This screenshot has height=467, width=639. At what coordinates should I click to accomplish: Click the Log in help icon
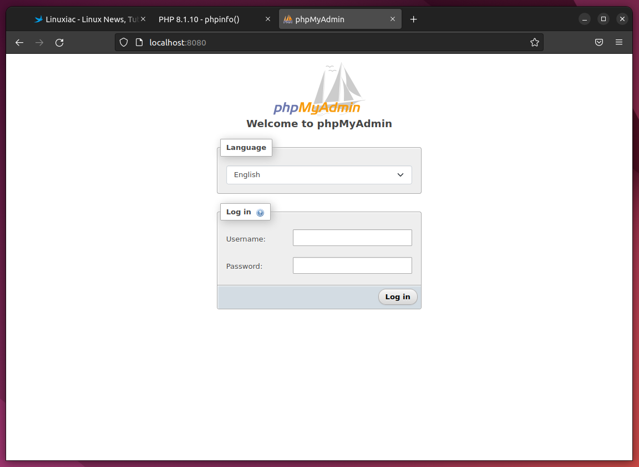[x=260, y=213]
